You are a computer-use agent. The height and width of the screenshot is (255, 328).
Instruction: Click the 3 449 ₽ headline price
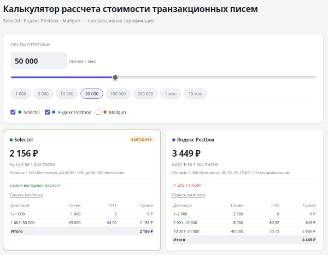[x=186, y=153]
